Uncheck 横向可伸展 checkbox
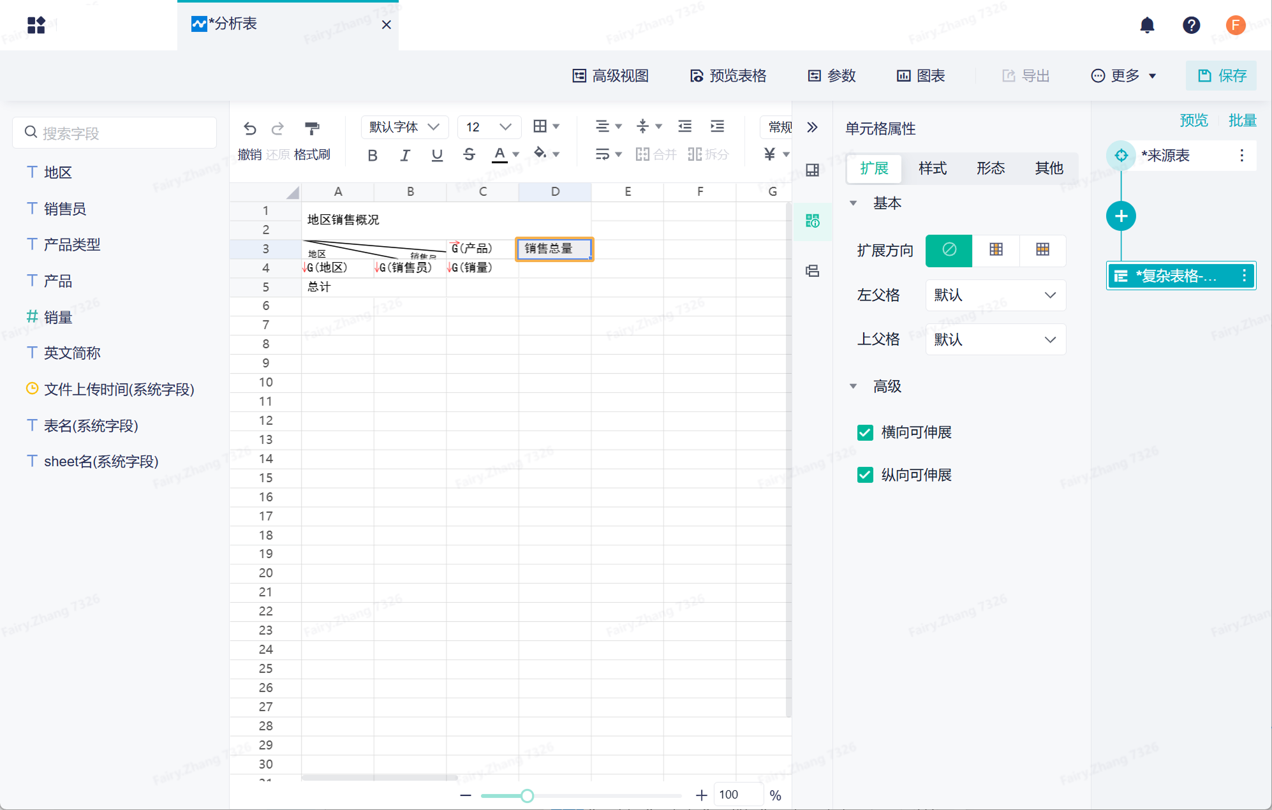 coord(865,432)
